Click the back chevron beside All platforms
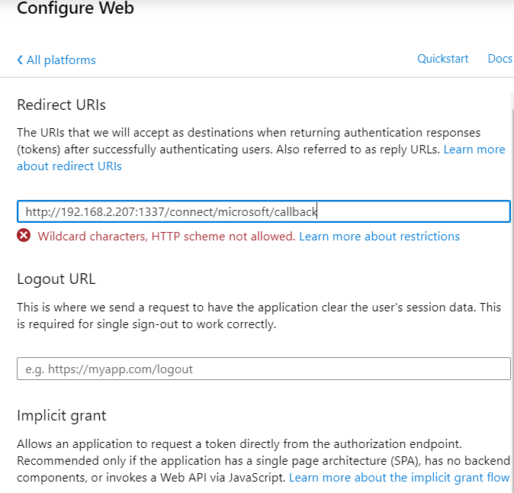 tap(20, 60)
